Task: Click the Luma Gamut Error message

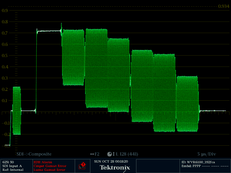Action: point(49,170)
